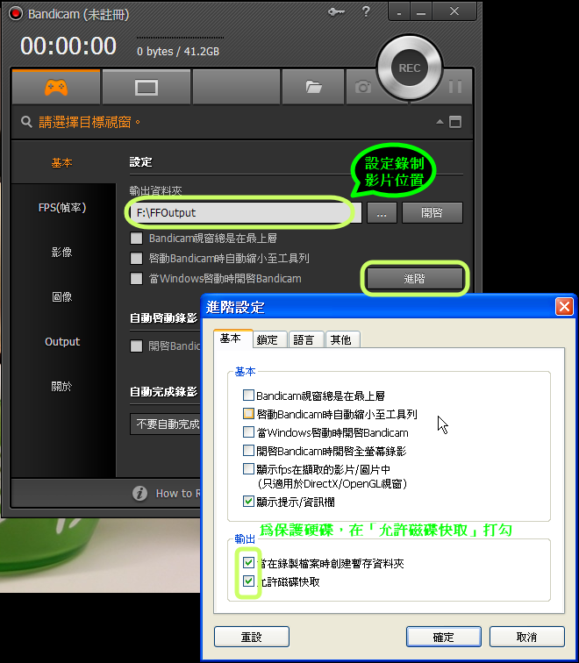Click the pause icon next to REC
The width and height of the screenshot is (579, 663).
[x=455, y=87]
